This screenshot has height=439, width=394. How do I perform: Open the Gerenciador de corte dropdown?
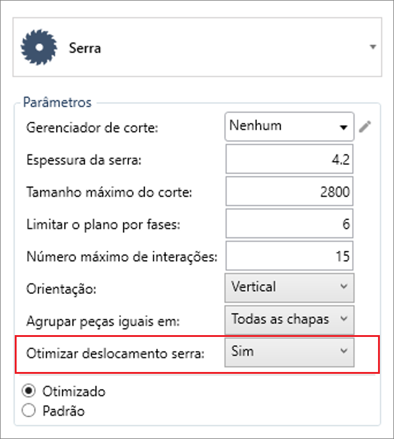click(x=290, y=126)
